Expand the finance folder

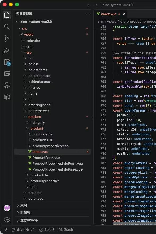coord(53,87)
